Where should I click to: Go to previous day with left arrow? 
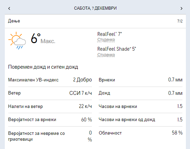(x=9, y=8)
